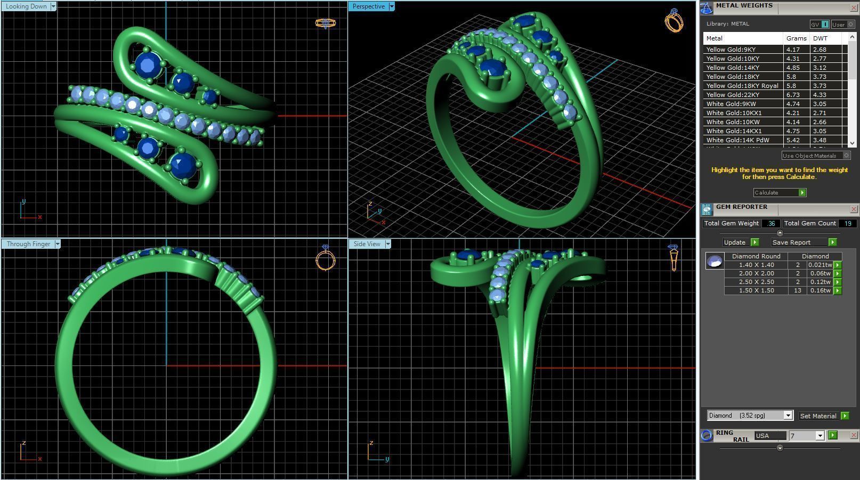
Task: Select the Yellow Gold:22KY row
Action: pos(775,95)
